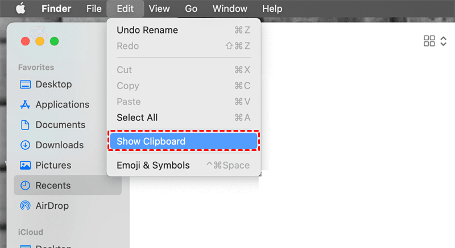Click the AirDrop icon in sidebar
This screenshot has width=455, height=248.
(25, 206)
